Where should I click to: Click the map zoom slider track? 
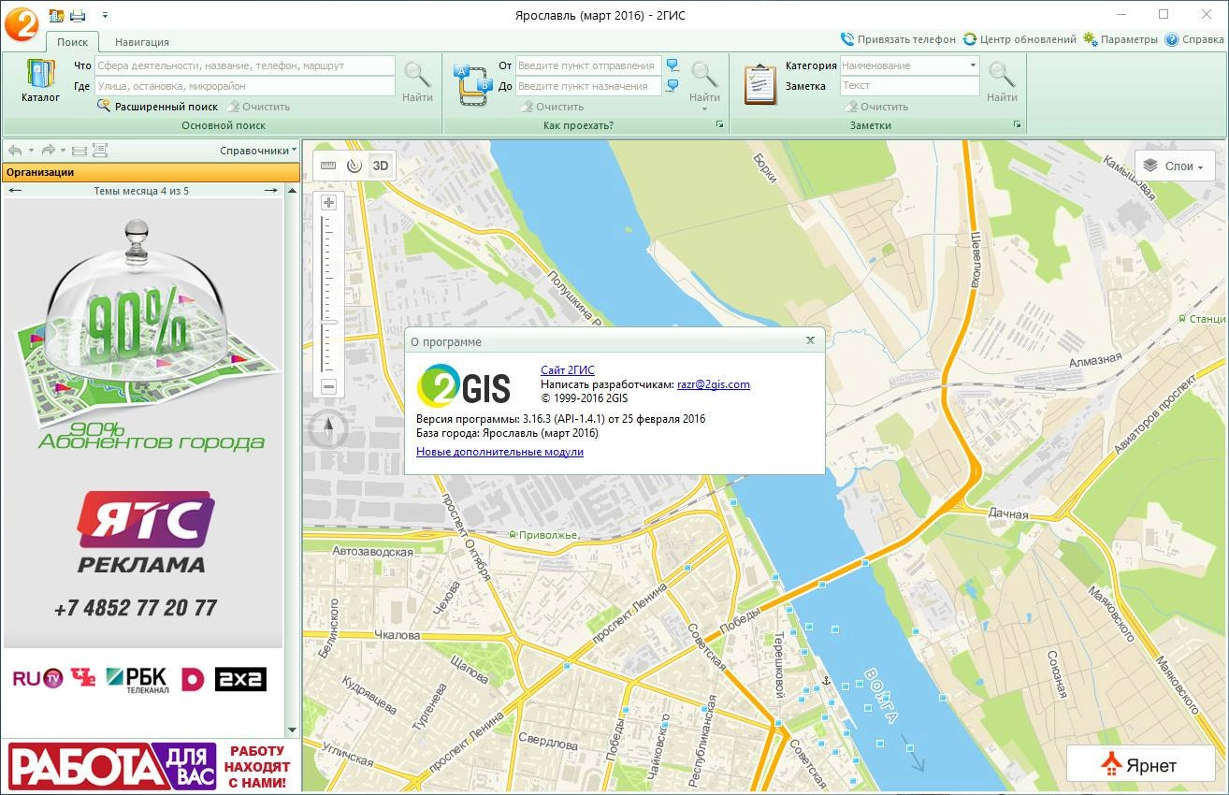328,295
